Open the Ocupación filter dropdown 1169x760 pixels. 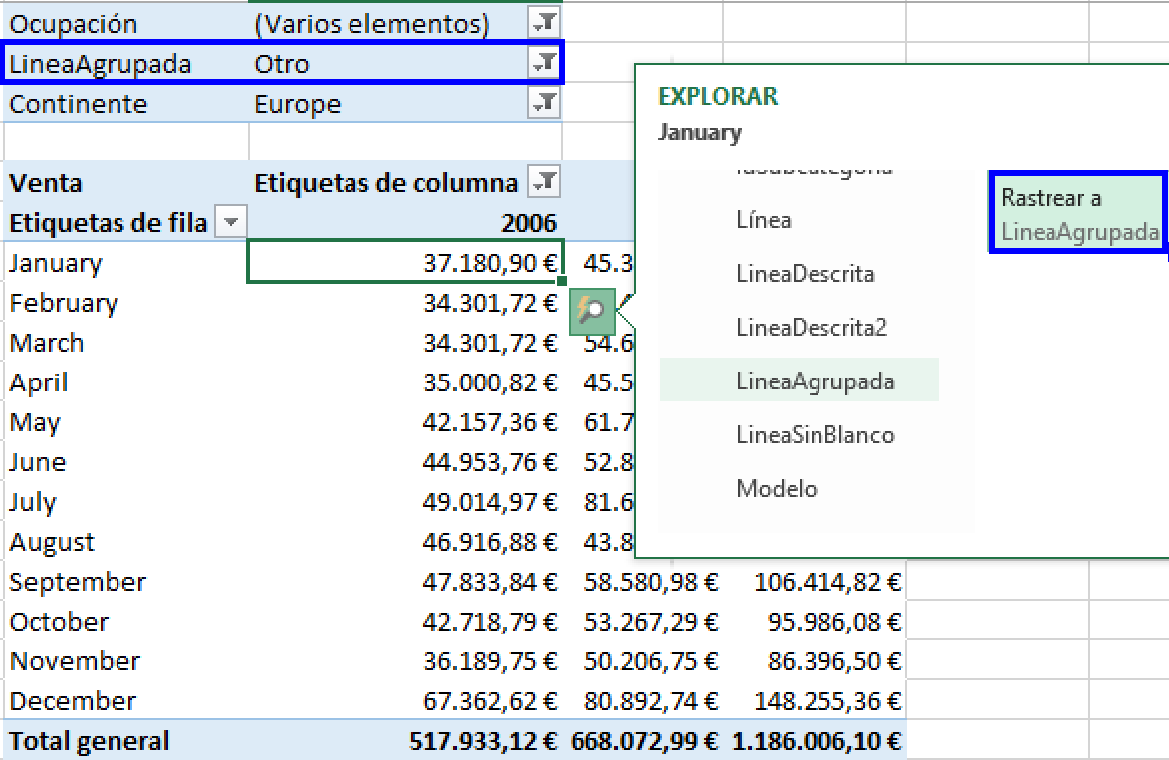(544, 23)
